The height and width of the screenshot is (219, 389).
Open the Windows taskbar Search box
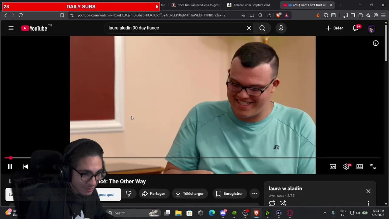point(134,213)
